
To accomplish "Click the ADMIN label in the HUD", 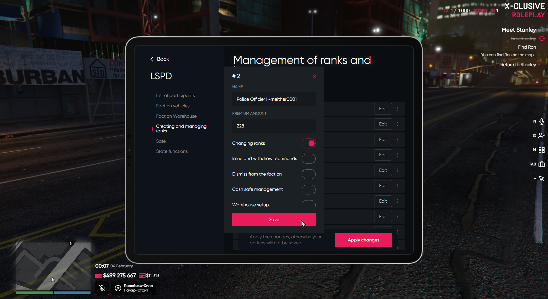I will (x=480, y=11).
